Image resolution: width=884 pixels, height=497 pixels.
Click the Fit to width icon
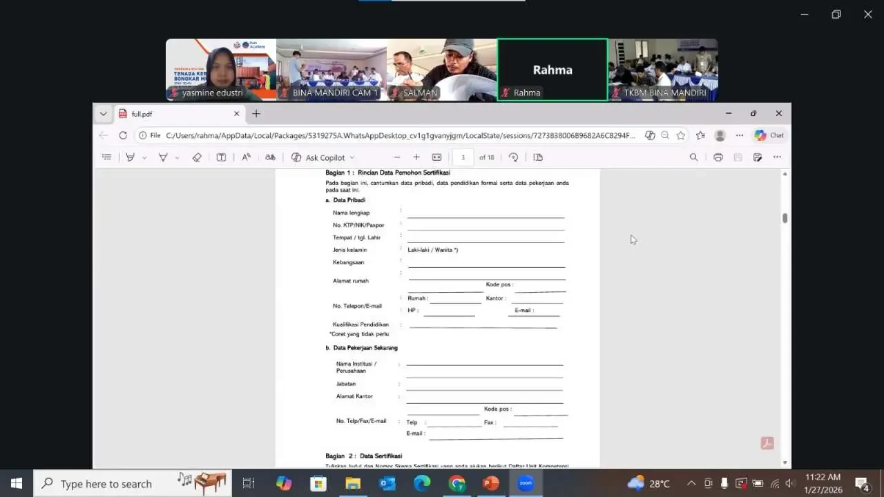436,157
